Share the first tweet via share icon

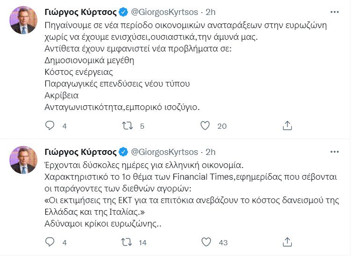288,125
